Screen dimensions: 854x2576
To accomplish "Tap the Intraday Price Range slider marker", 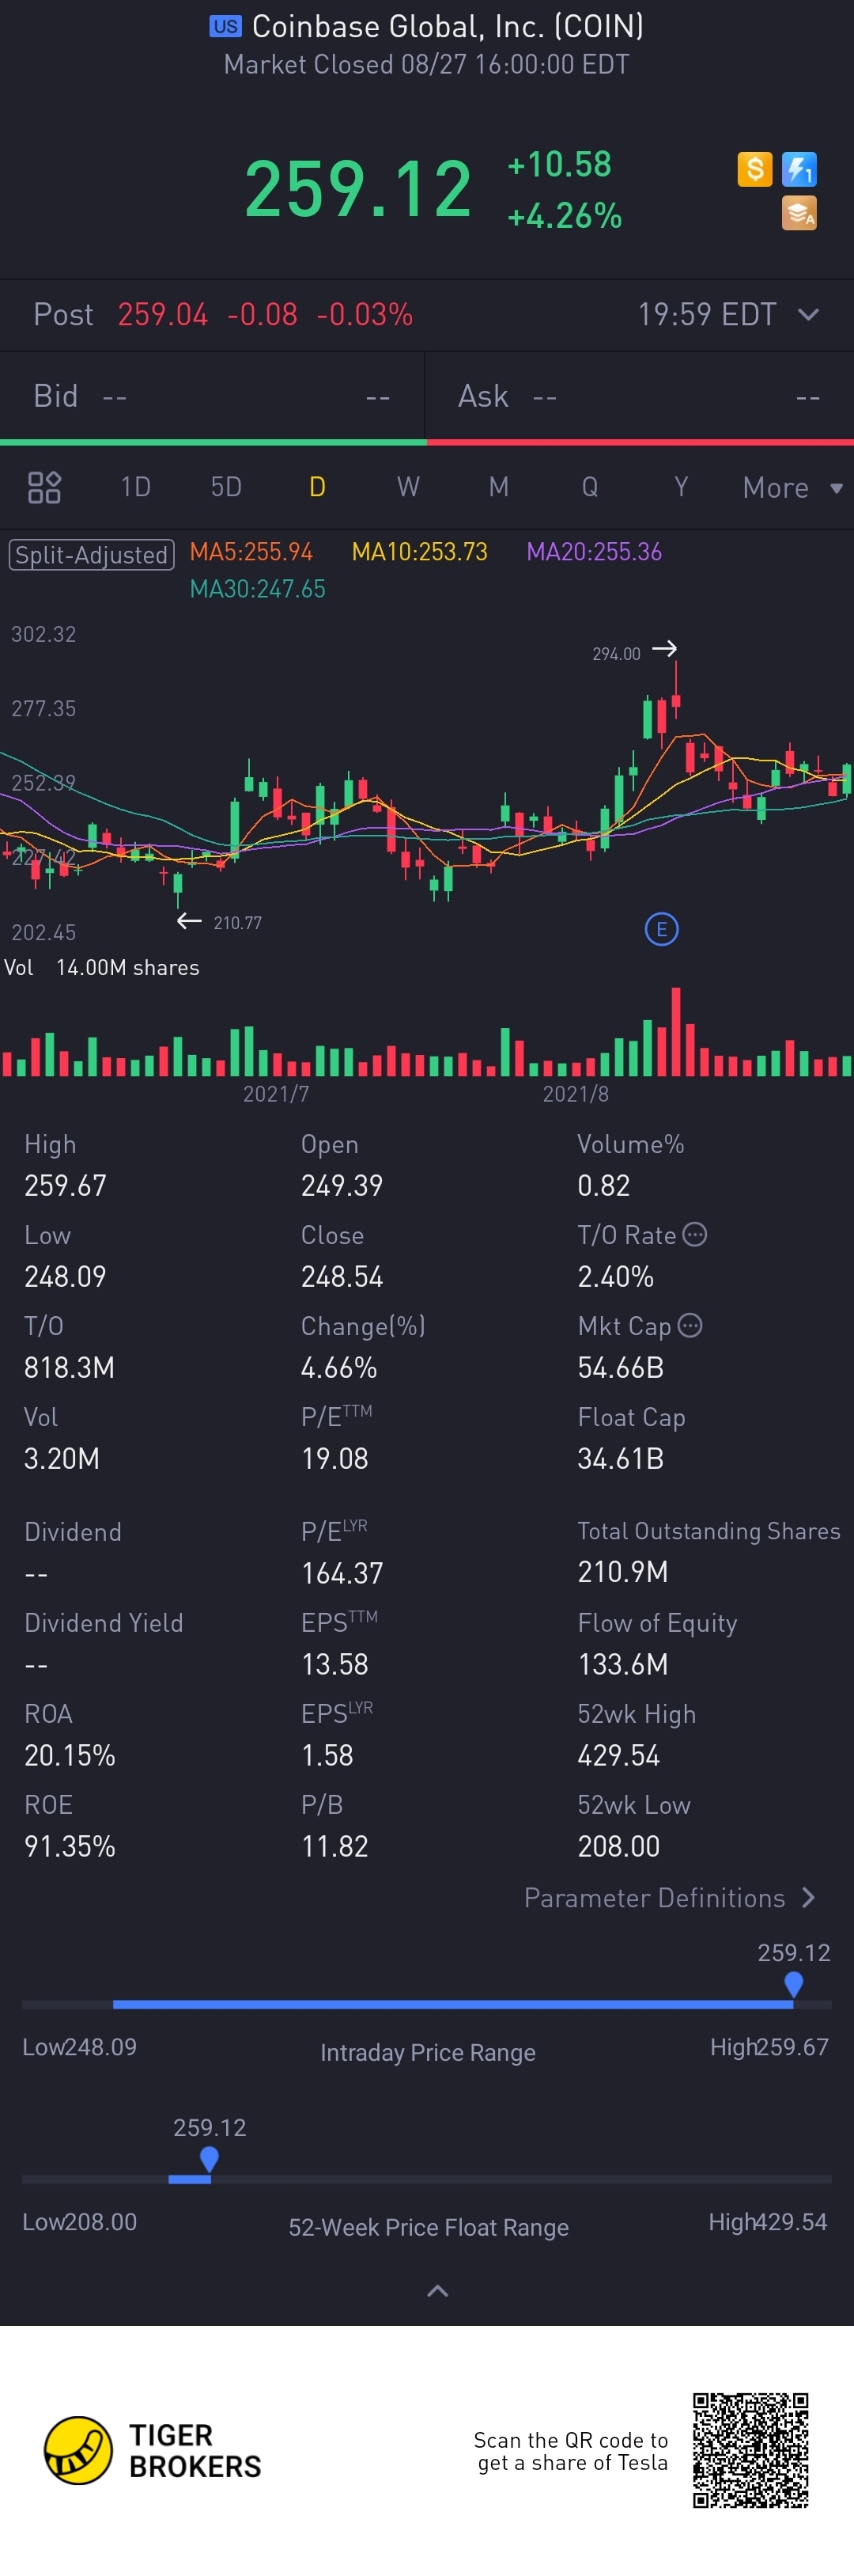I will click(x=793, y=1983).
